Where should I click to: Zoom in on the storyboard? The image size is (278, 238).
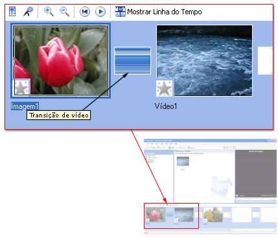click(x=49, y=12)
